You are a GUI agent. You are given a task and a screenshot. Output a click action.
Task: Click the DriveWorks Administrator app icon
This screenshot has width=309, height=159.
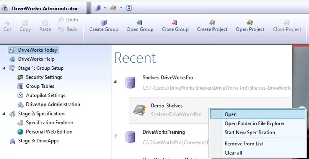pyautogui.click(x=4, y=8)
